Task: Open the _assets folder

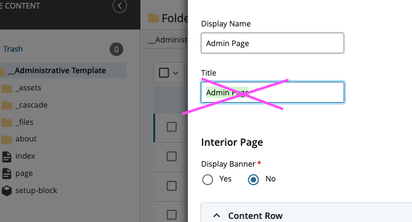Action: pos(28,88)
